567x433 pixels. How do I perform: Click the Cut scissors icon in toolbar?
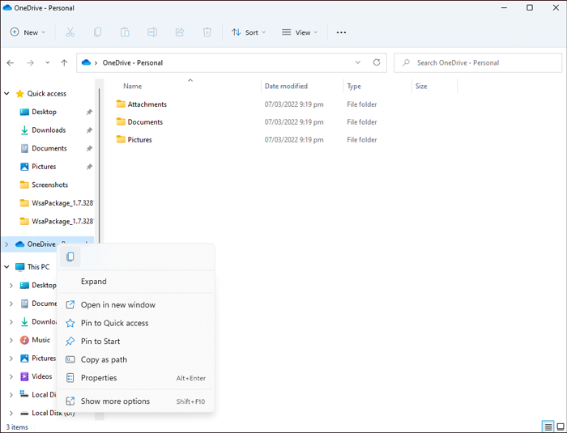[70, 32]
